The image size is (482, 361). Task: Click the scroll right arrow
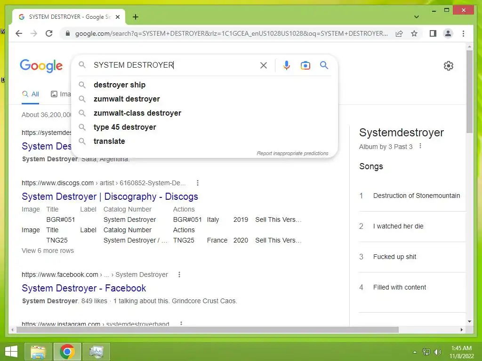pos(461,330)
